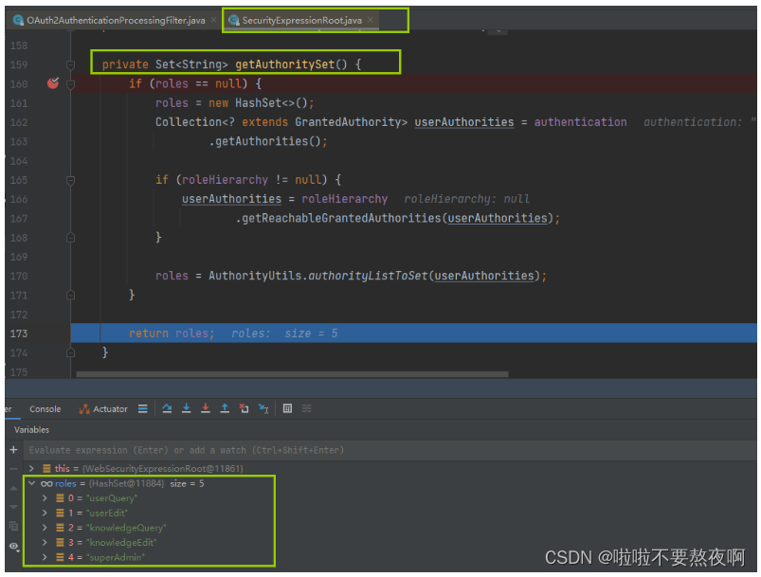This screenshot has width=761, height=577.
Task: Expand the element 4 "superAdmin" node
Action: click(45, 557)
